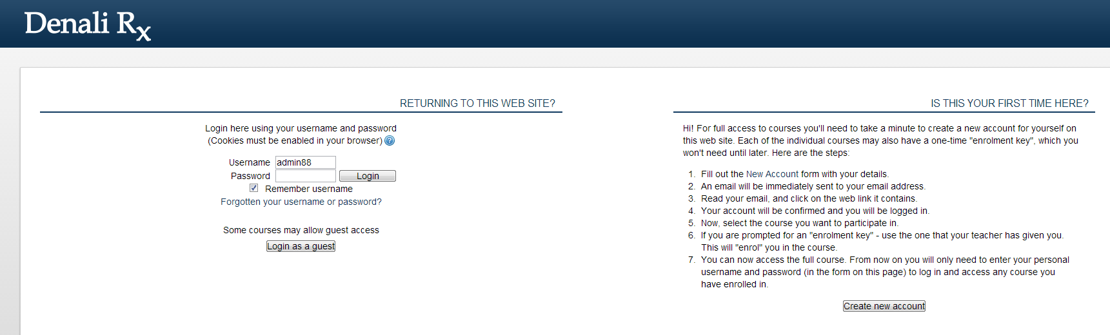
Task: Follow the New Account form link
Action: tap(772, 174)
